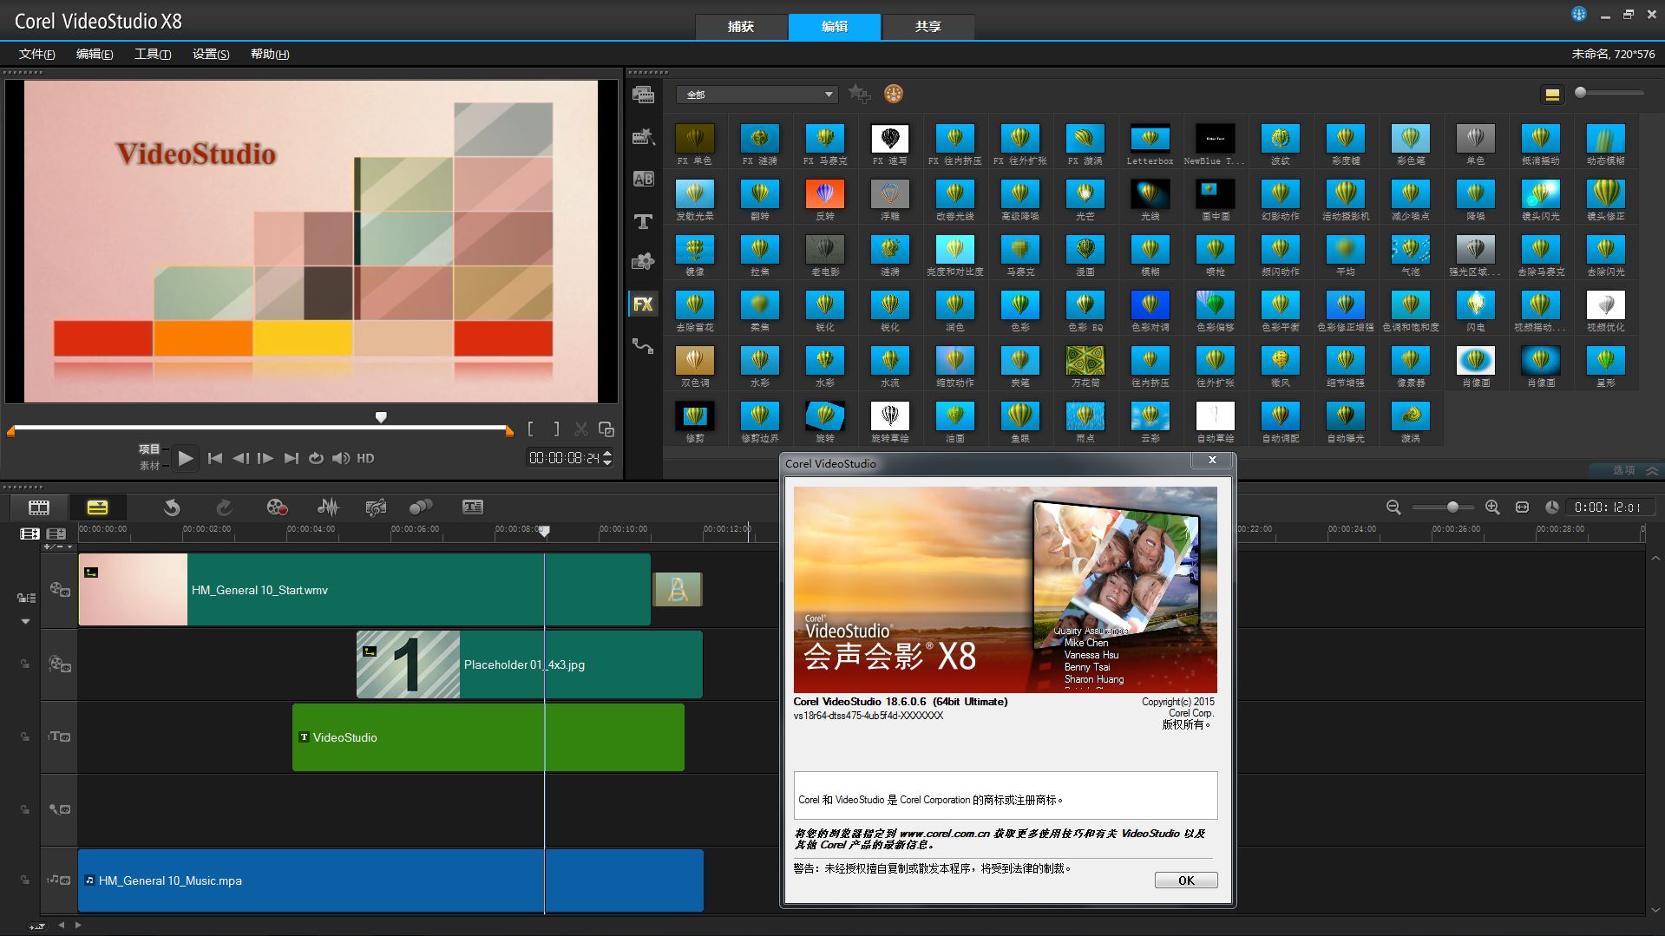Click the Enlarge preview window icon
The image size is (1665, 936).
(x=606, y=429)
